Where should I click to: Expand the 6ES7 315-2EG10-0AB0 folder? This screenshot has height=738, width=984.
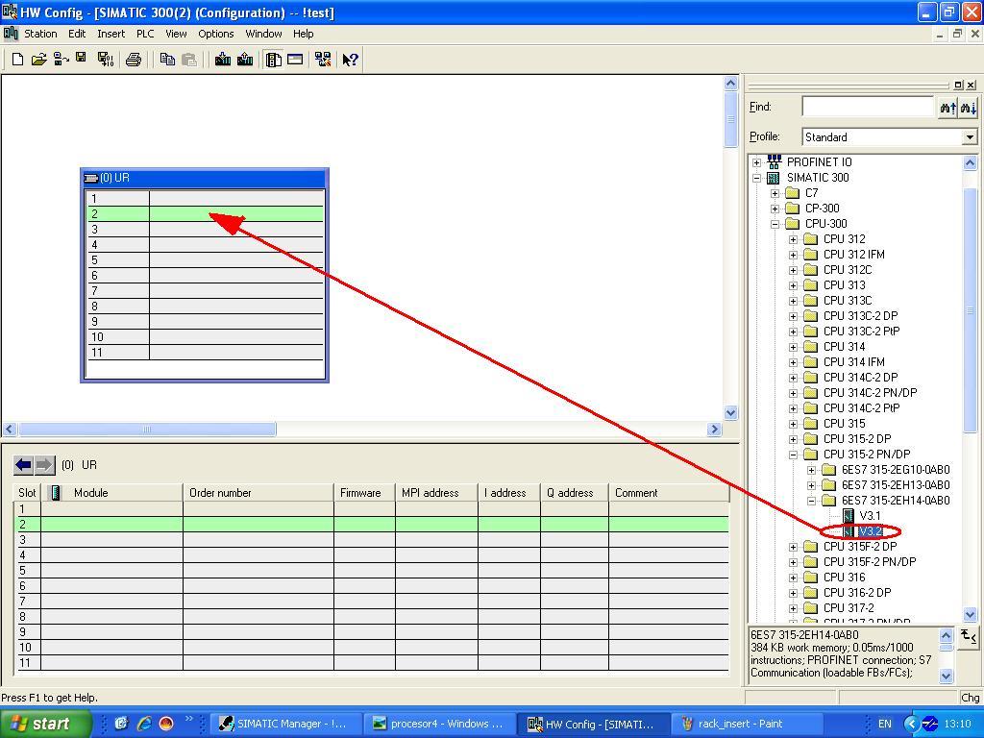811,470
